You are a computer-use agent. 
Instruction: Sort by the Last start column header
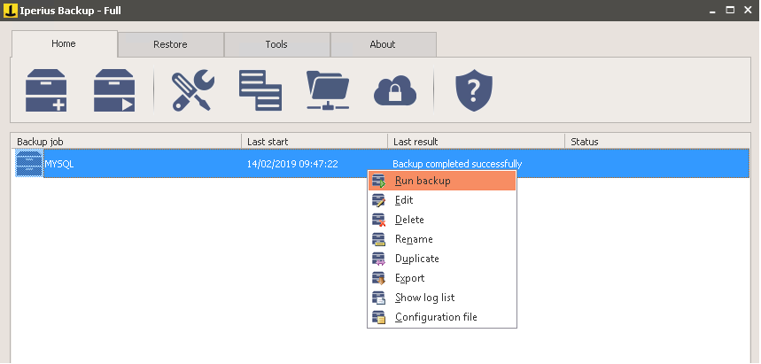[x=314, y=142]
